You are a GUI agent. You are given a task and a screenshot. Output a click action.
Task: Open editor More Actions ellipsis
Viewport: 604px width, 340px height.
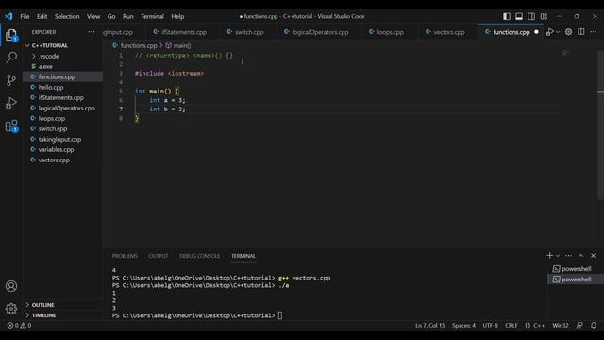click(x=594, y=32)
